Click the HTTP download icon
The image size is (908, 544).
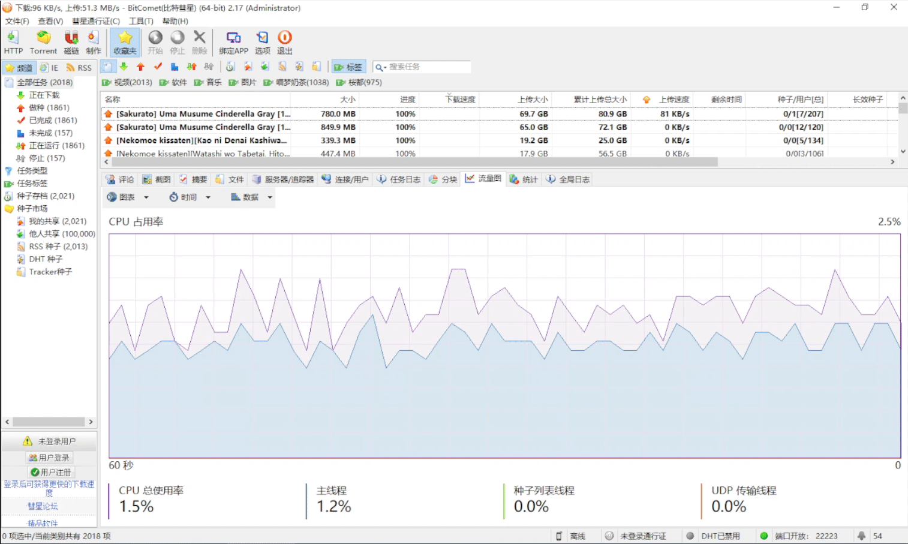tap(13, 43)
